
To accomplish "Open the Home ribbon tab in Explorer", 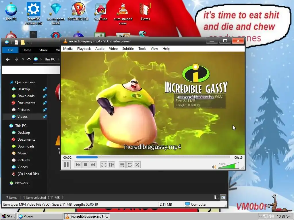I will (27, 50).
